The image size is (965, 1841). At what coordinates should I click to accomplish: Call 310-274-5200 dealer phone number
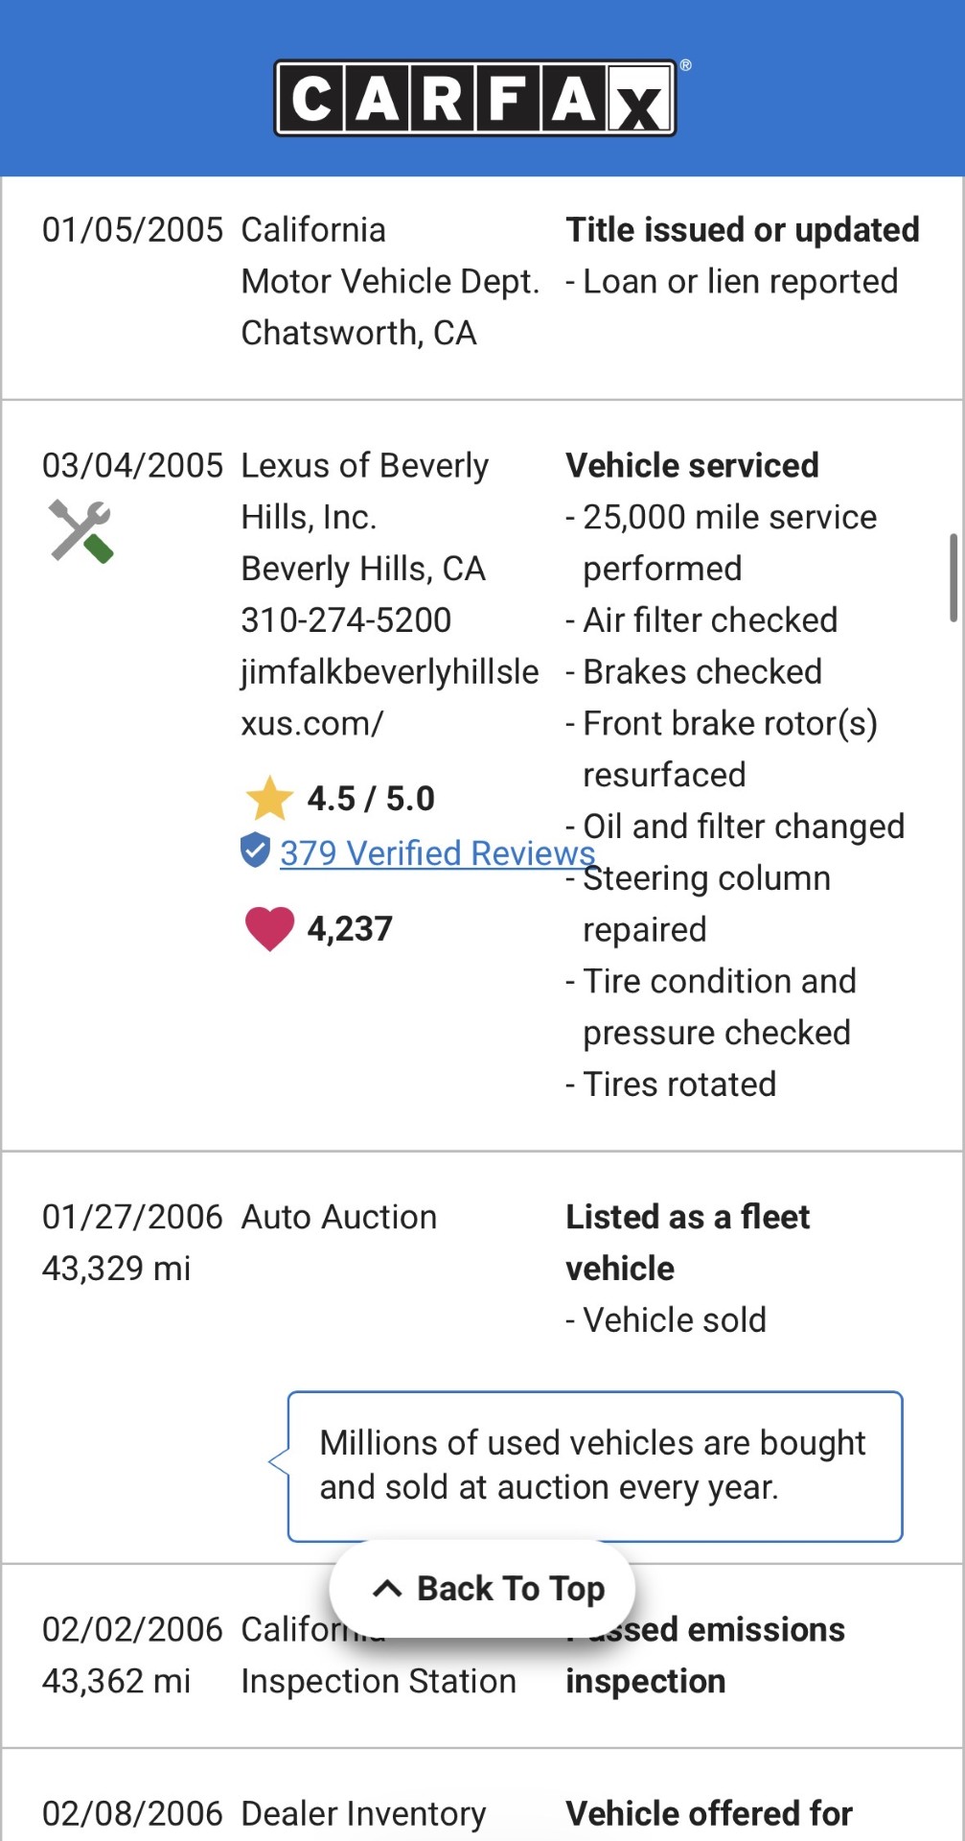coord(346,620)
